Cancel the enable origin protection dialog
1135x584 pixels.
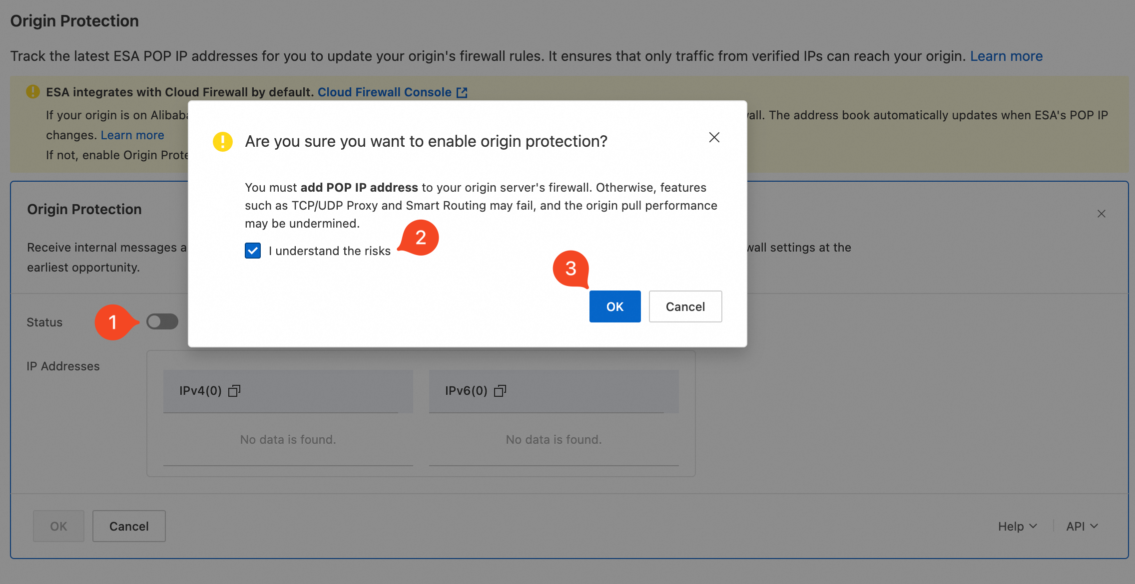pos(685,306)
